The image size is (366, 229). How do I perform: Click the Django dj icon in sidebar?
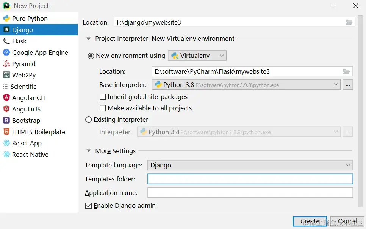[6, 29]
